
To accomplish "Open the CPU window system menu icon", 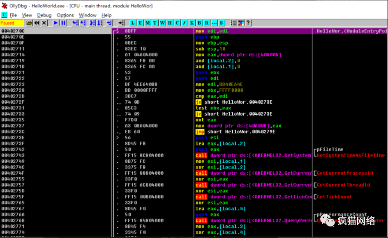I will [4, 15].
